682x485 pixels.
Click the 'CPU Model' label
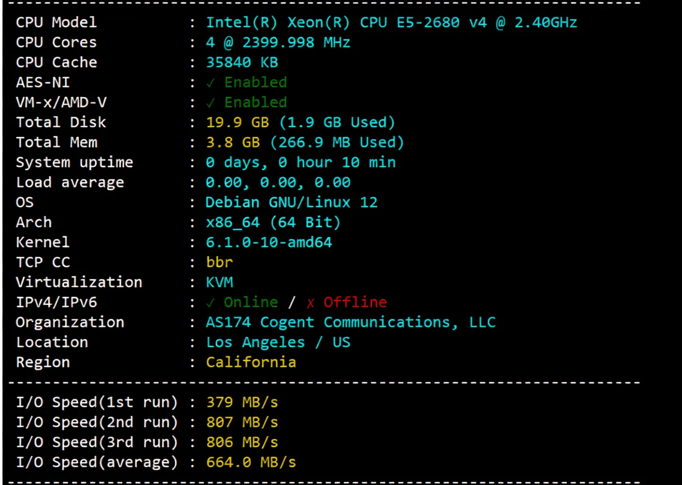(56, 22)
